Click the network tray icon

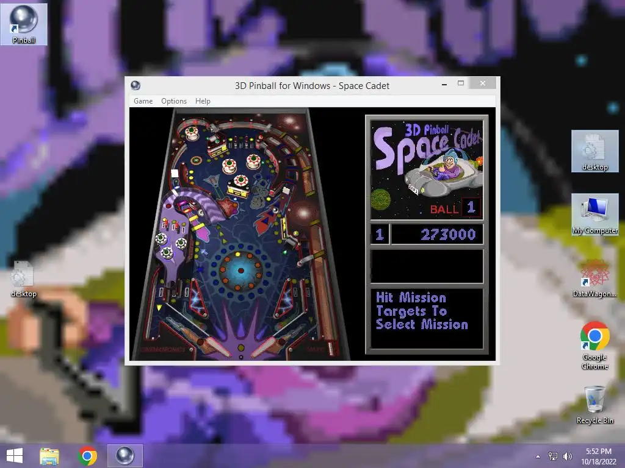553,456
